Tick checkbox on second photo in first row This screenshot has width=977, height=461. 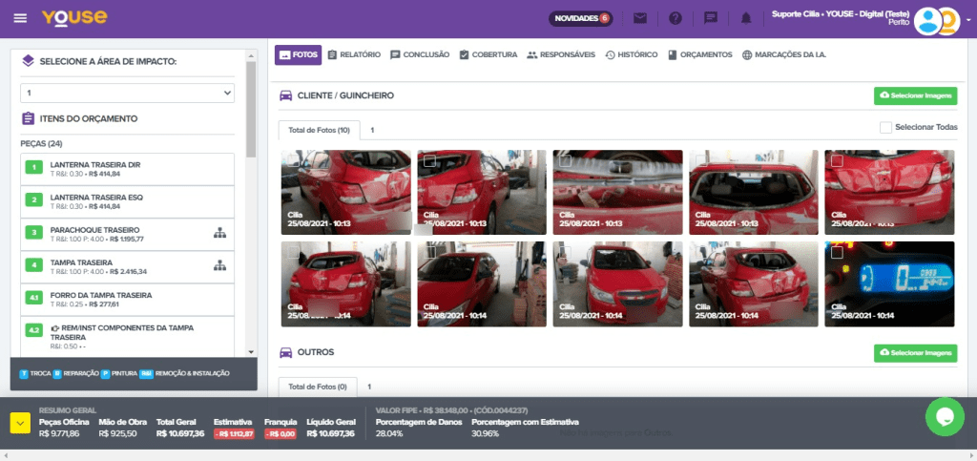coord(429,160)
